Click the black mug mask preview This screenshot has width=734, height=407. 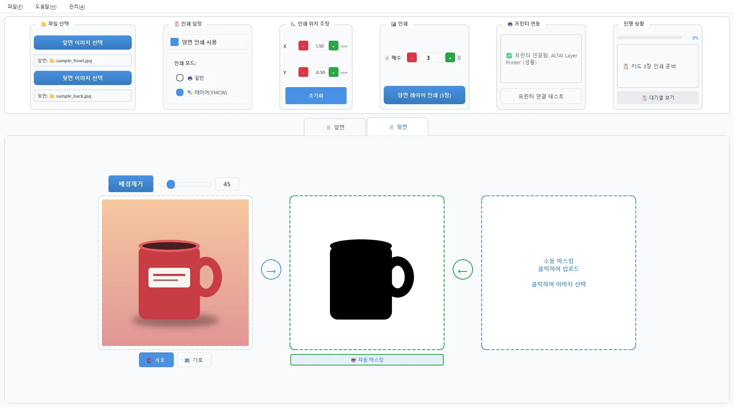click(367, 273)
